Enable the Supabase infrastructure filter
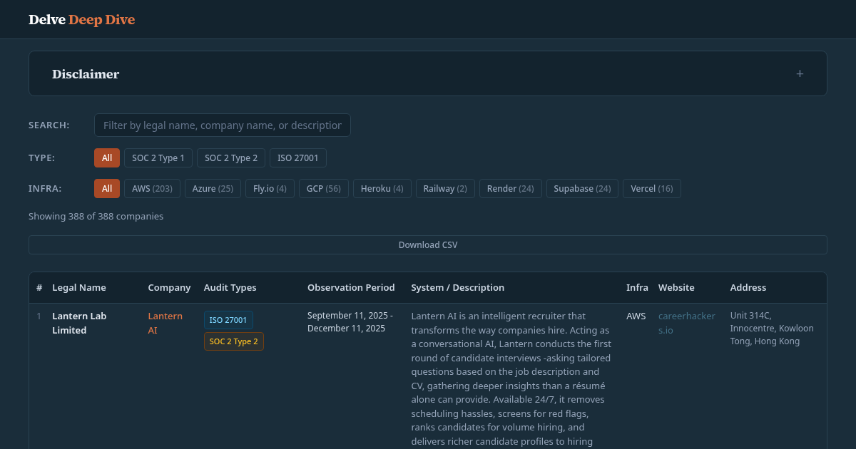Image resolution: width=856 pixels, height=449 pixels. [582, 188]
